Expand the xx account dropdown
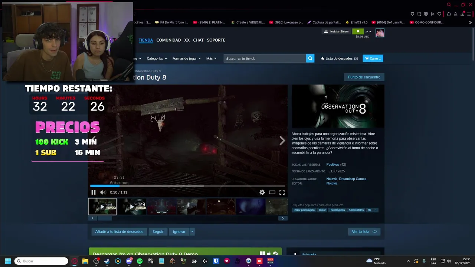475x267 pixels. coord(368,32)
